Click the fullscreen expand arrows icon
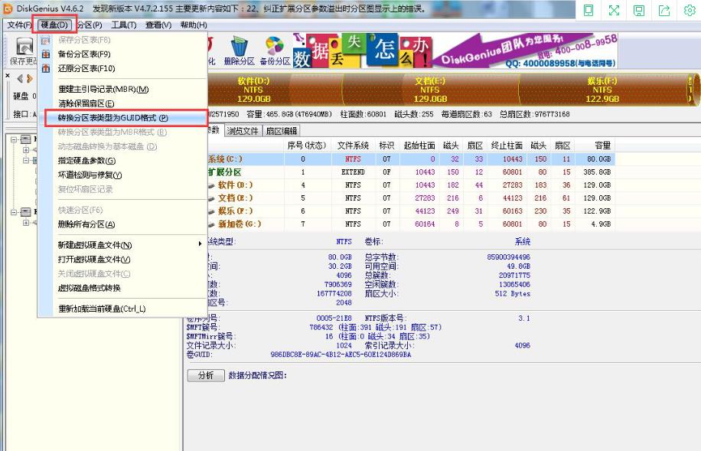701x451 pixels. pyautogui.click(x=615, y=10)
